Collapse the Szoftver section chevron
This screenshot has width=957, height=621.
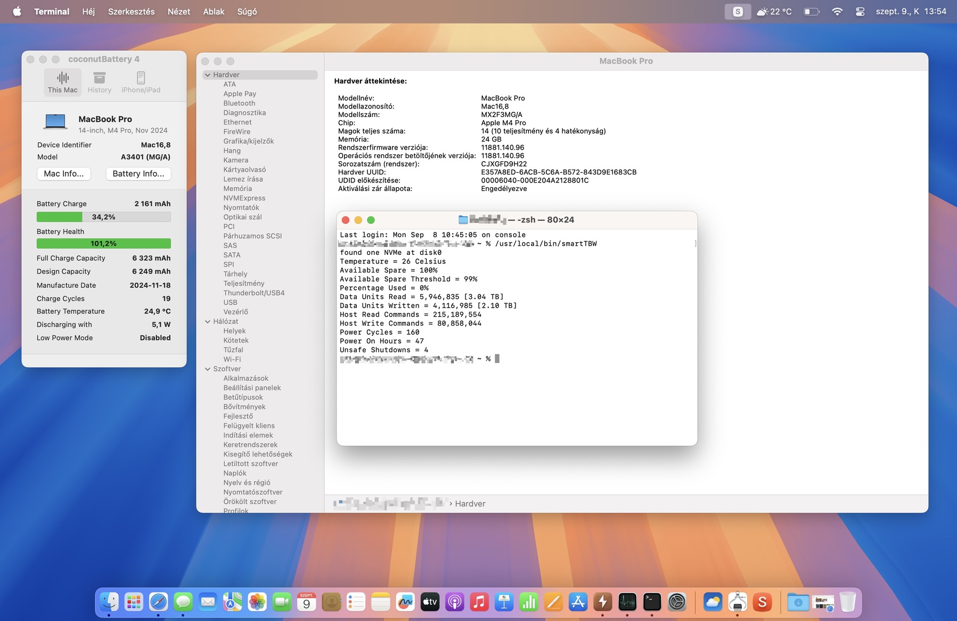coord(208,369)
